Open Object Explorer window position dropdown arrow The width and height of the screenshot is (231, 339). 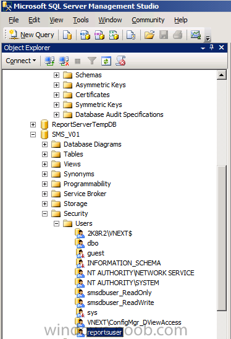(x=203, y=48)
